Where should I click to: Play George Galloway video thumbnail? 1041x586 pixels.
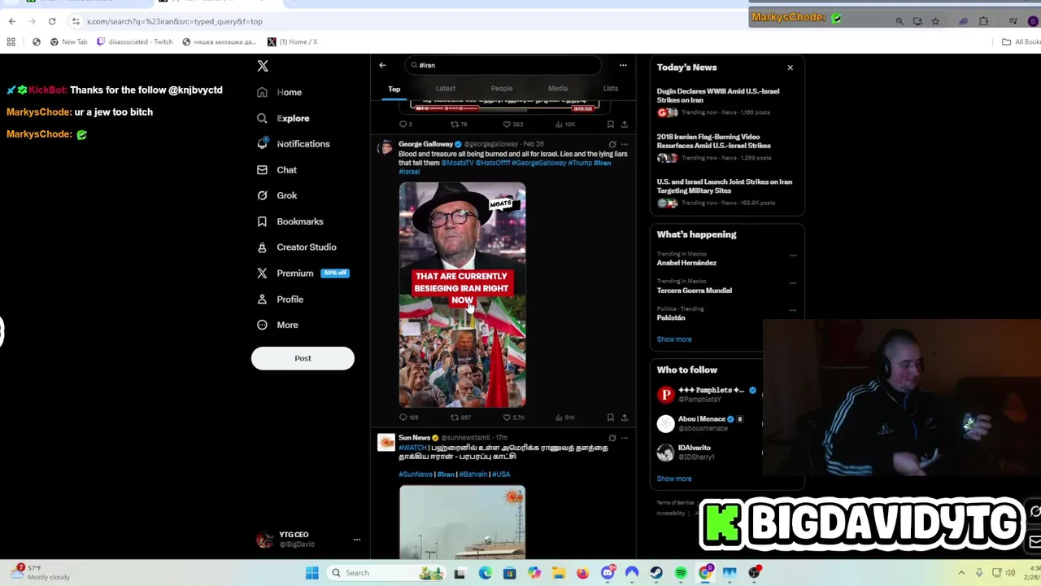click(x=462, y=295)
